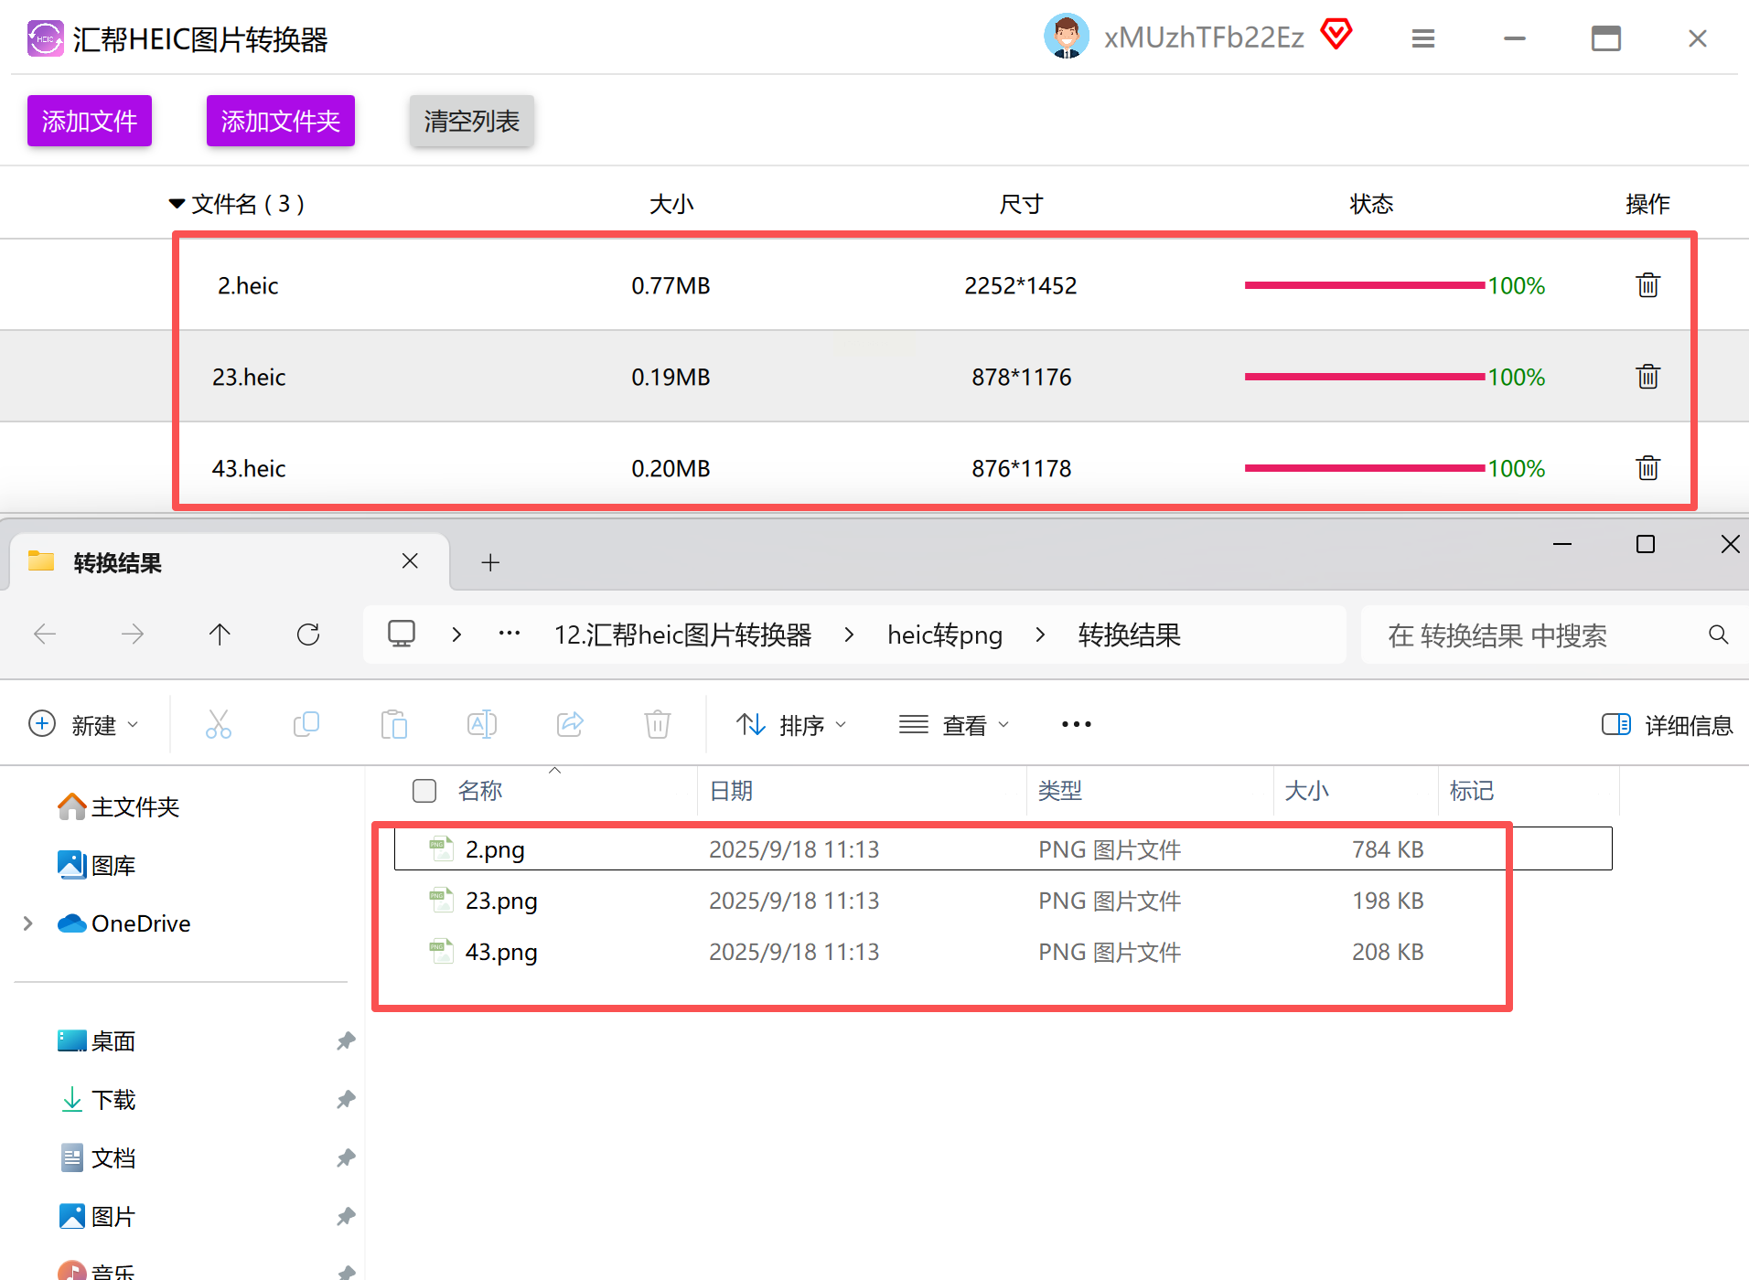Refresh the file explorer folder view
1749x1280 pixels.
point(308,635)
